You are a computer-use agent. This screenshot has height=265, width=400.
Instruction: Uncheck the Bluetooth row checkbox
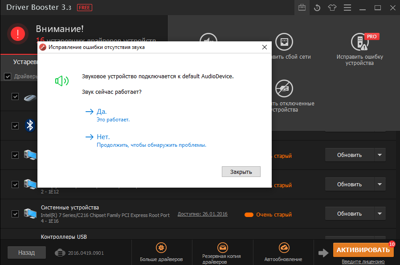point(15,126)
